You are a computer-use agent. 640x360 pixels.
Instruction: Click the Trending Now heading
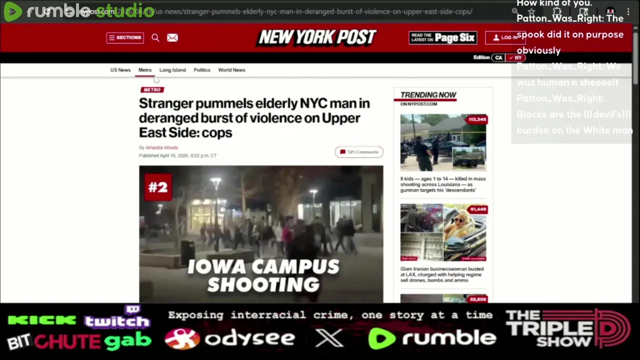(428, 94)
